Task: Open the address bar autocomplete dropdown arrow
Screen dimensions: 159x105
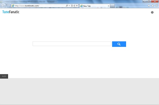Action: pos(69,6)
